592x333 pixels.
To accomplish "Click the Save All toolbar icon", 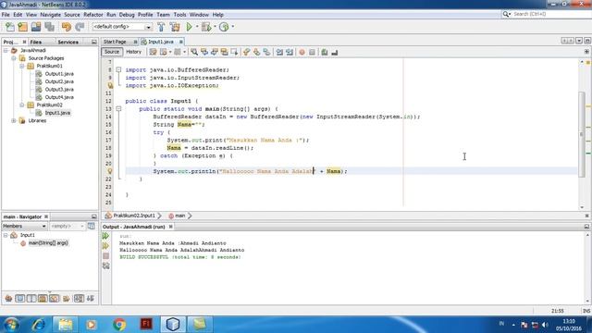I will 49,27.
